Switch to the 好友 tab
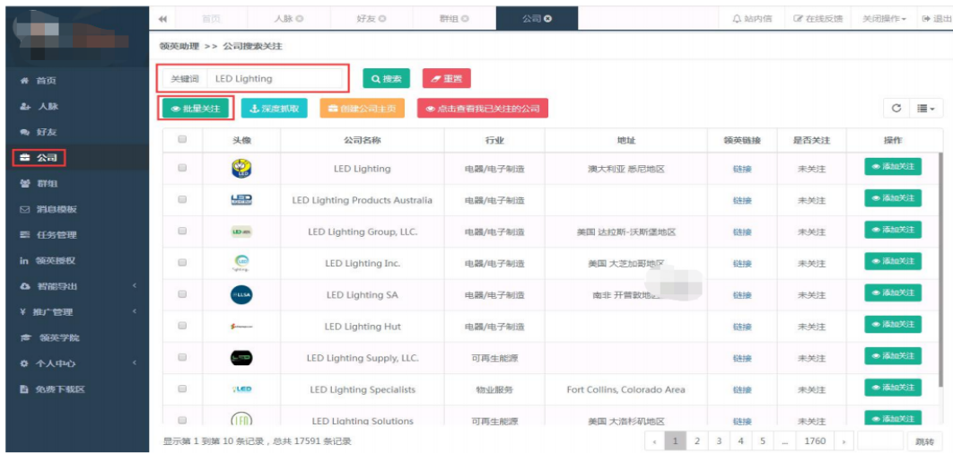 coord(372,19)
